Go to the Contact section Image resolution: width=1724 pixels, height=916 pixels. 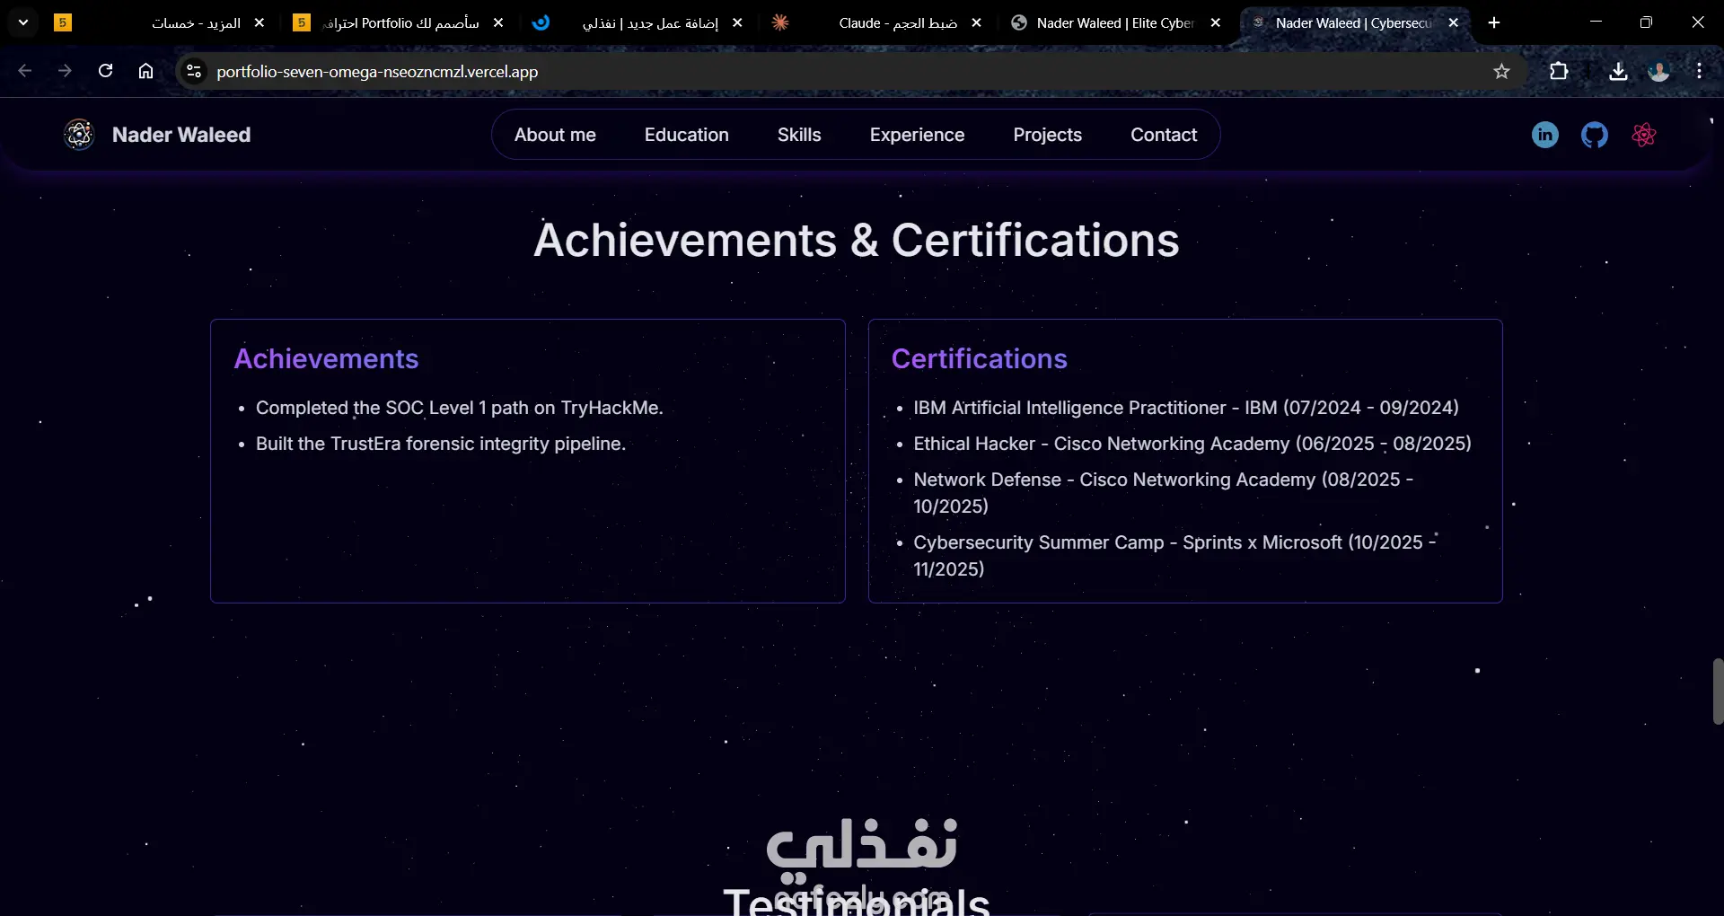point(1164,135)
